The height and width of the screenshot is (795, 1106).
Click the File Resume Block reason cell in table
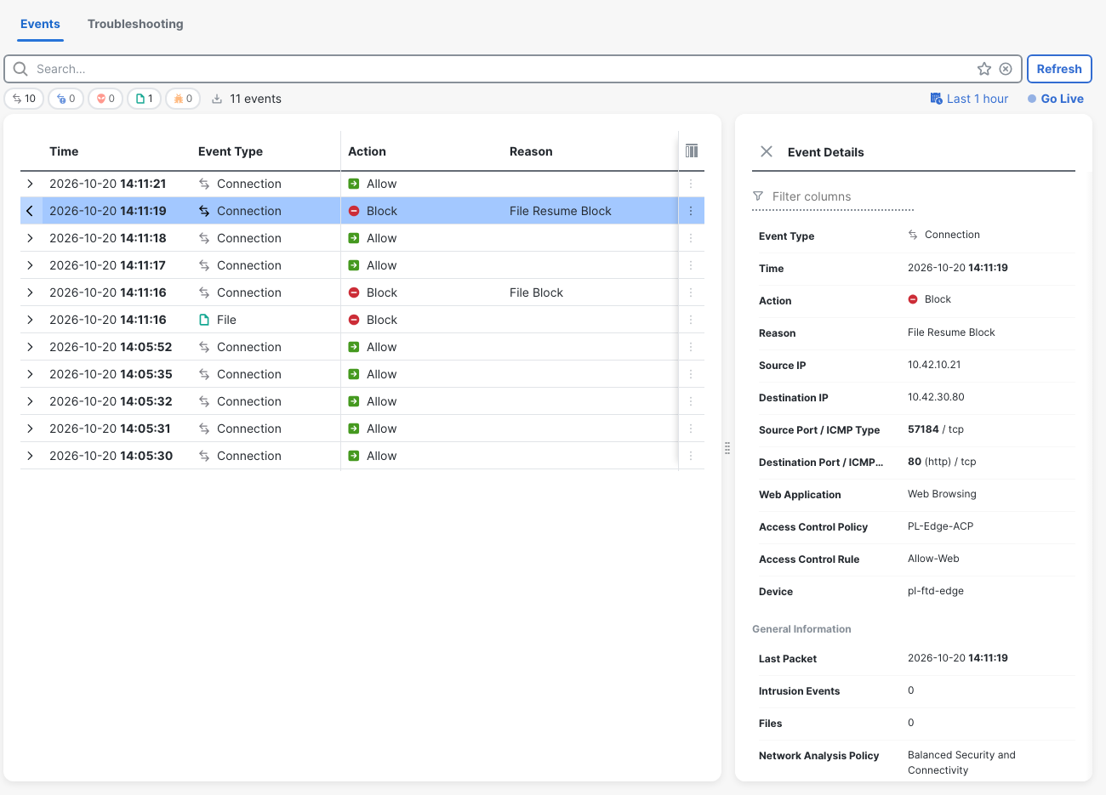[x=561, y=211]
